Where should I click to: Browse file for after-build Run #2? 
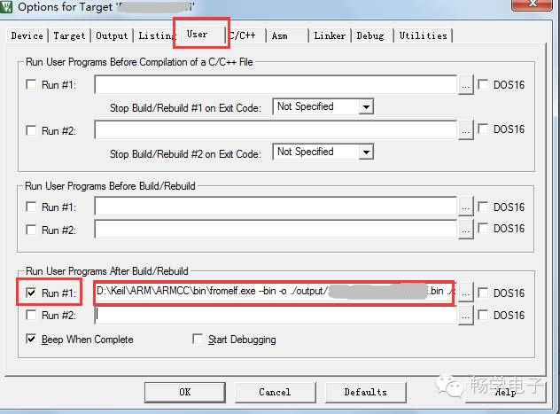(x=465, y=316)
